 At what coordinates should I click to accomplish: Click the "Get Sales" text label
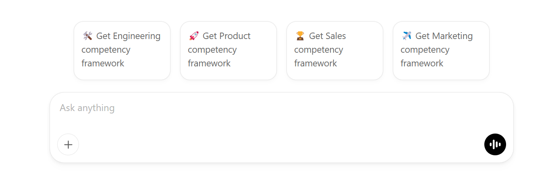pos(327,36)
